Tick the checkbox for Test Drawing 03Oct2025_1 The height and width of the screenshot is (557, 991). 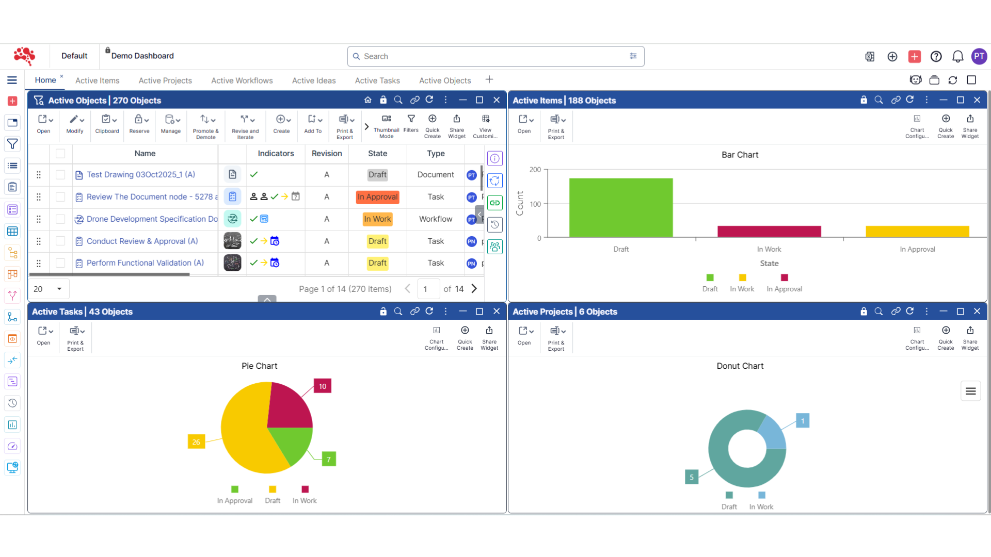tap(60, 175)
